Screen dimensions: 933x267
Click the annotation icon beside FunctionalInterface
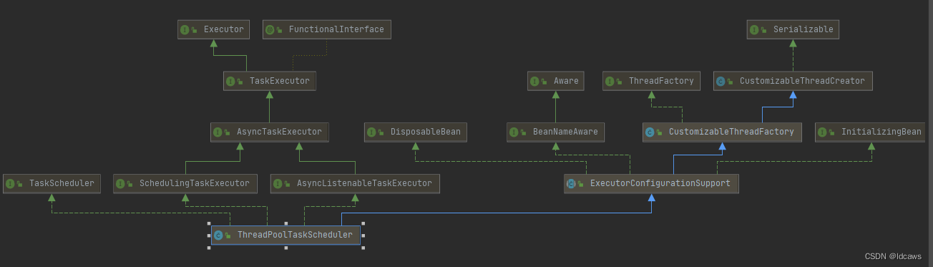click(270, 30)
